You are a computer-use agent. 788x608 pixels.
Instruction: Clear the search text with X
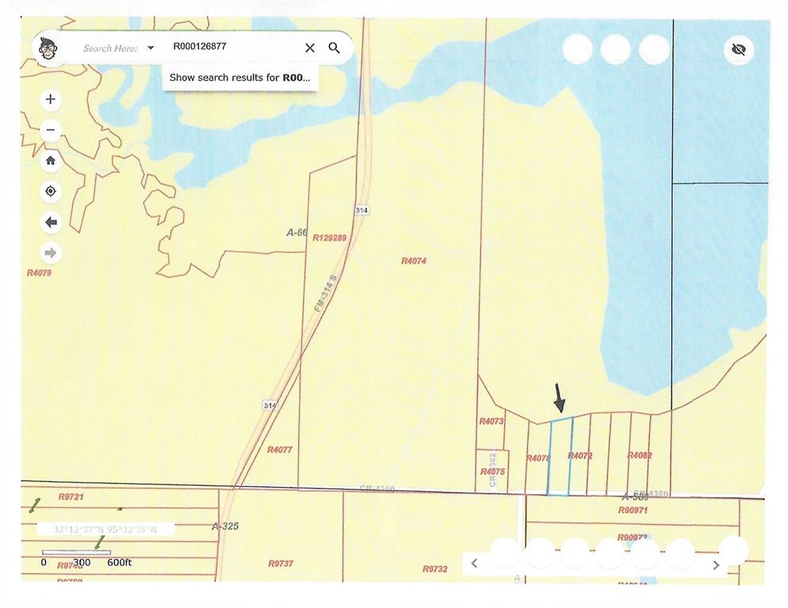click(310, 48)
